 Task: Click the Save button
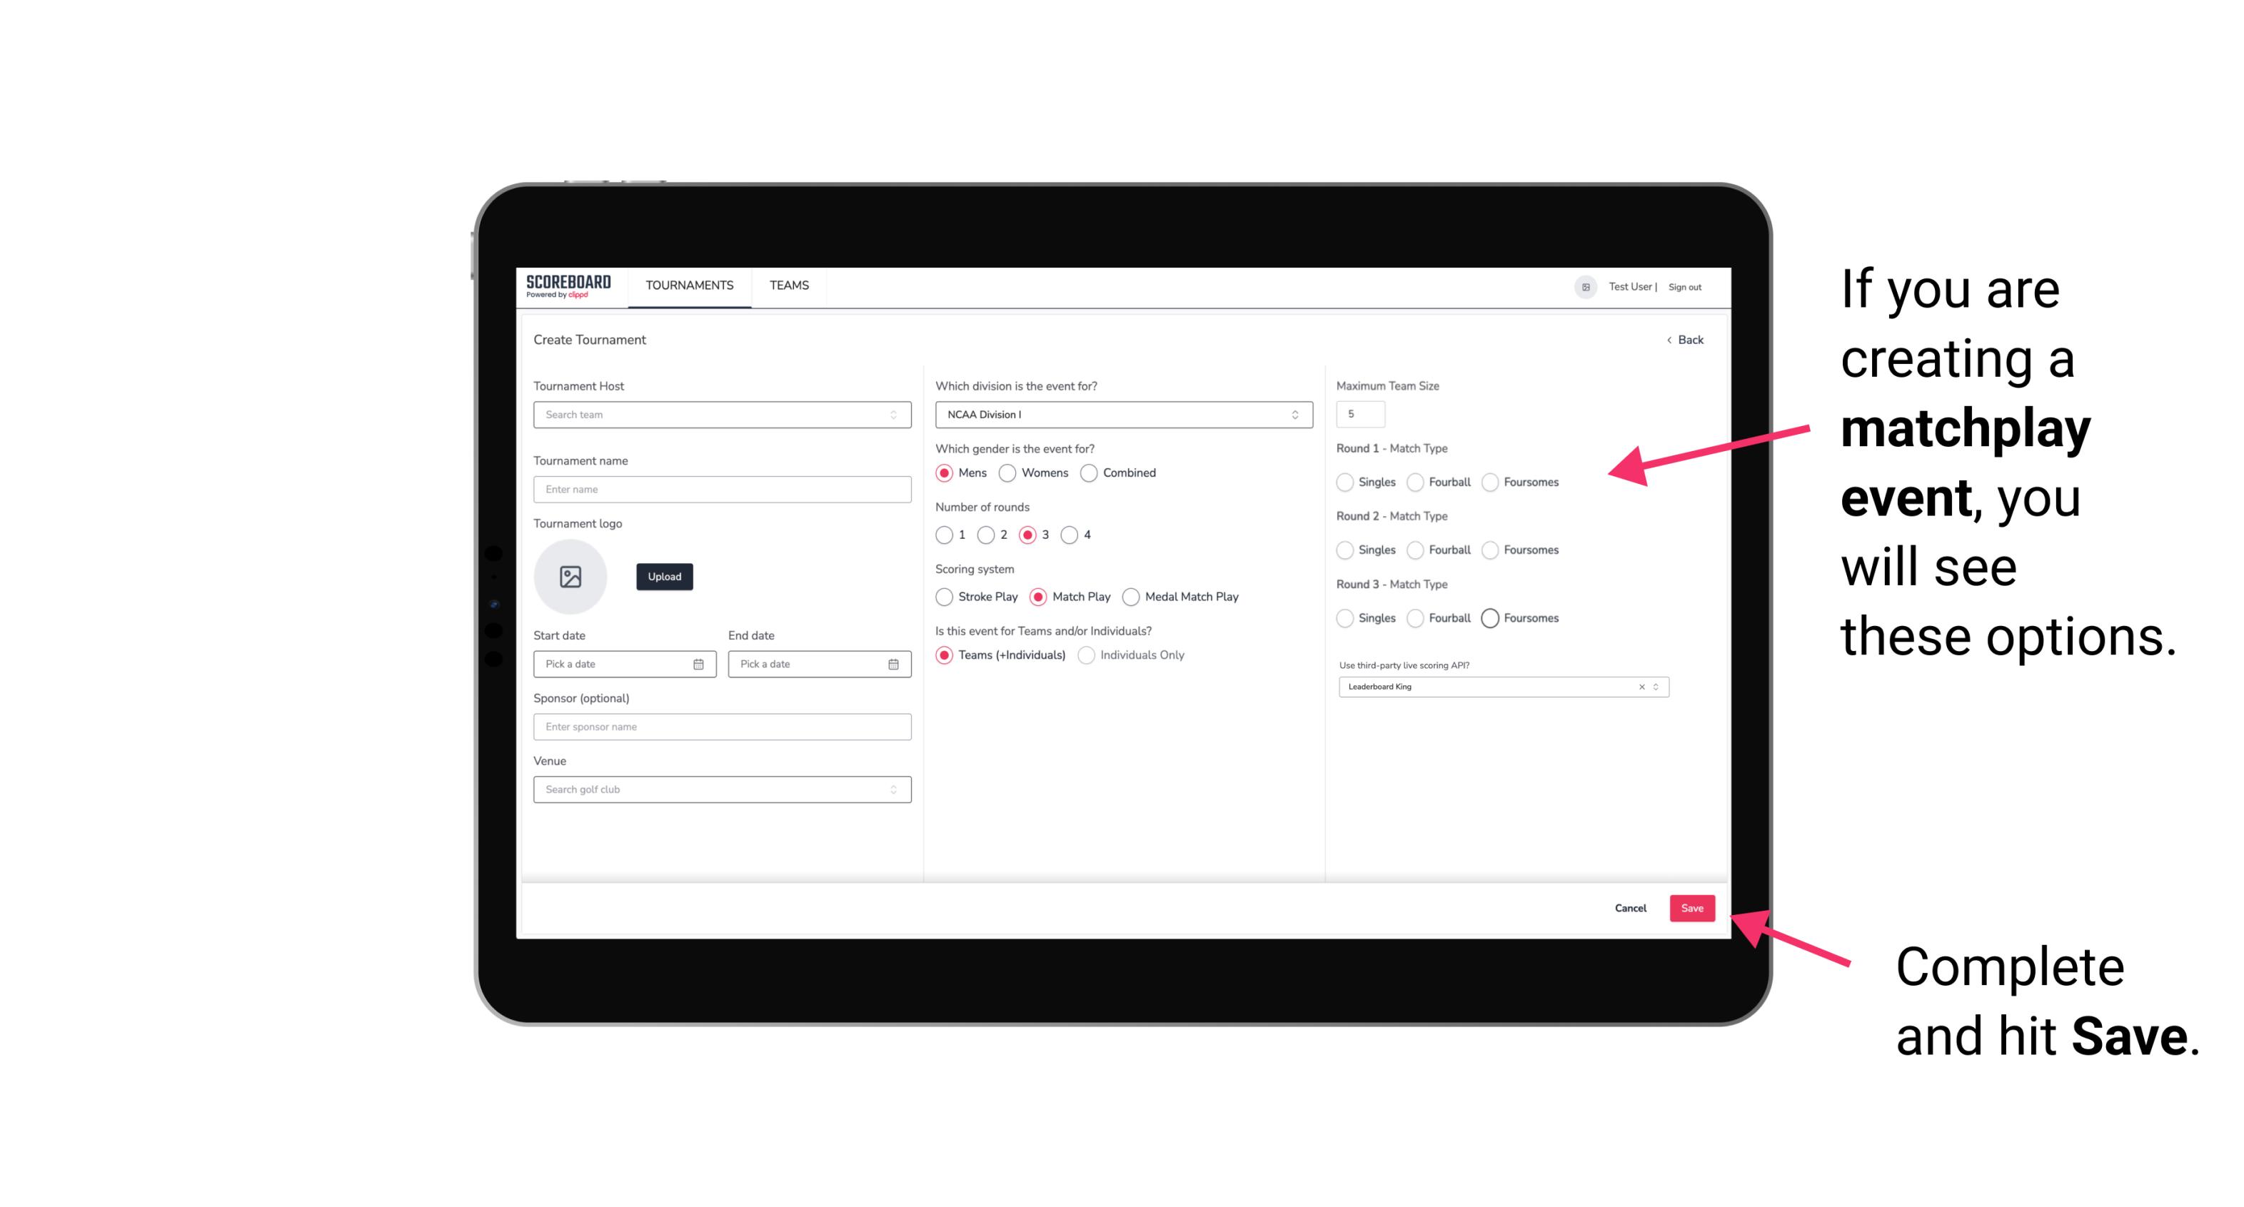coord(1691,908)
